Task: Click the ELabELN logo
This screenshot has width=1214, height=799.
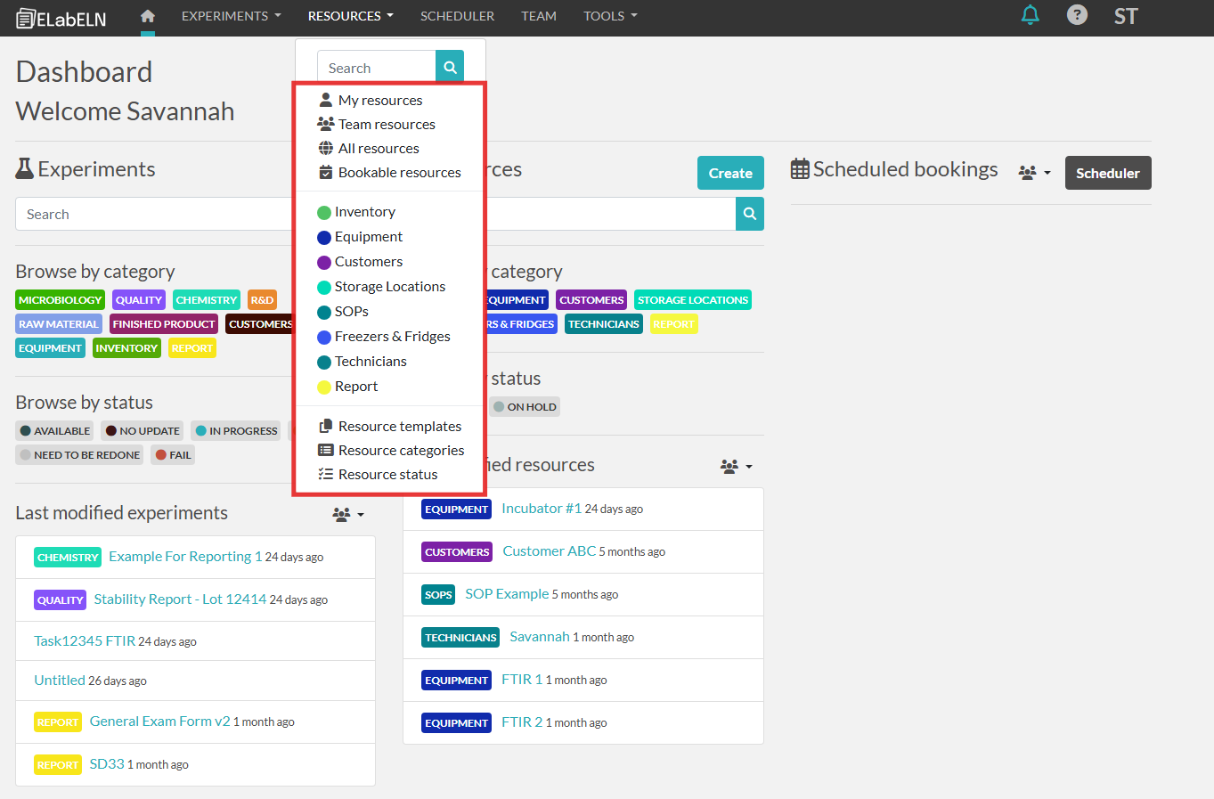Action: pos(61,18)
